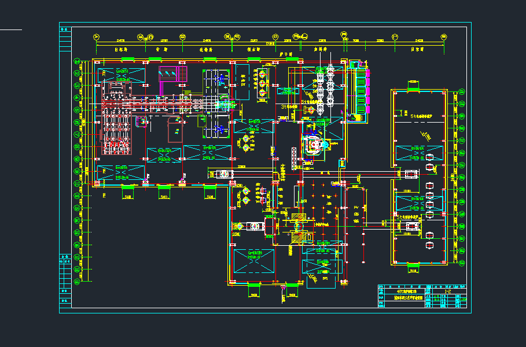Screen dimensions: 526x347
Task: Select cyan crossed rectangle in upper-left corner room
Action: pos(122,74)
